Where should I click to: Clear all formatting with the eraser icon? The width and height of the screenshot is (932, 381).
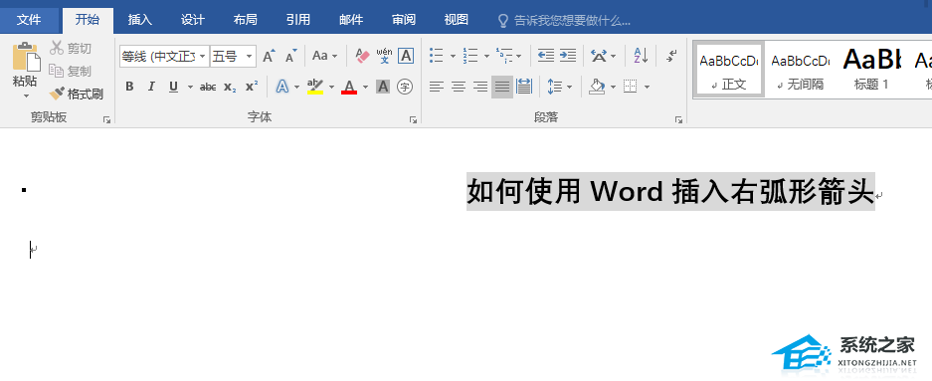coord(362,56)
